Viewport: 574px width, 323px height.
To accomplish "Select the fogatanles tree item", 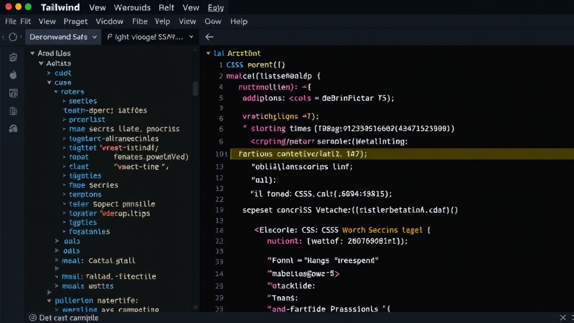I will (x=89, y=232).
